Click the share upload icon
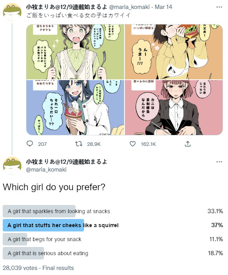The height and width of the screenshot is (275, 228). click(x=188, y=144)
